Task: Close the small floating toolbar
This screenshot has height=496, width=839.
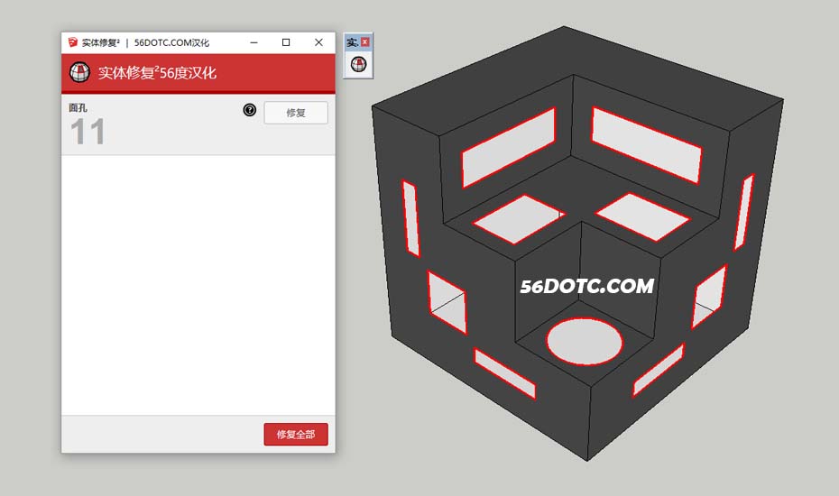Action: (x=365, y=42)
